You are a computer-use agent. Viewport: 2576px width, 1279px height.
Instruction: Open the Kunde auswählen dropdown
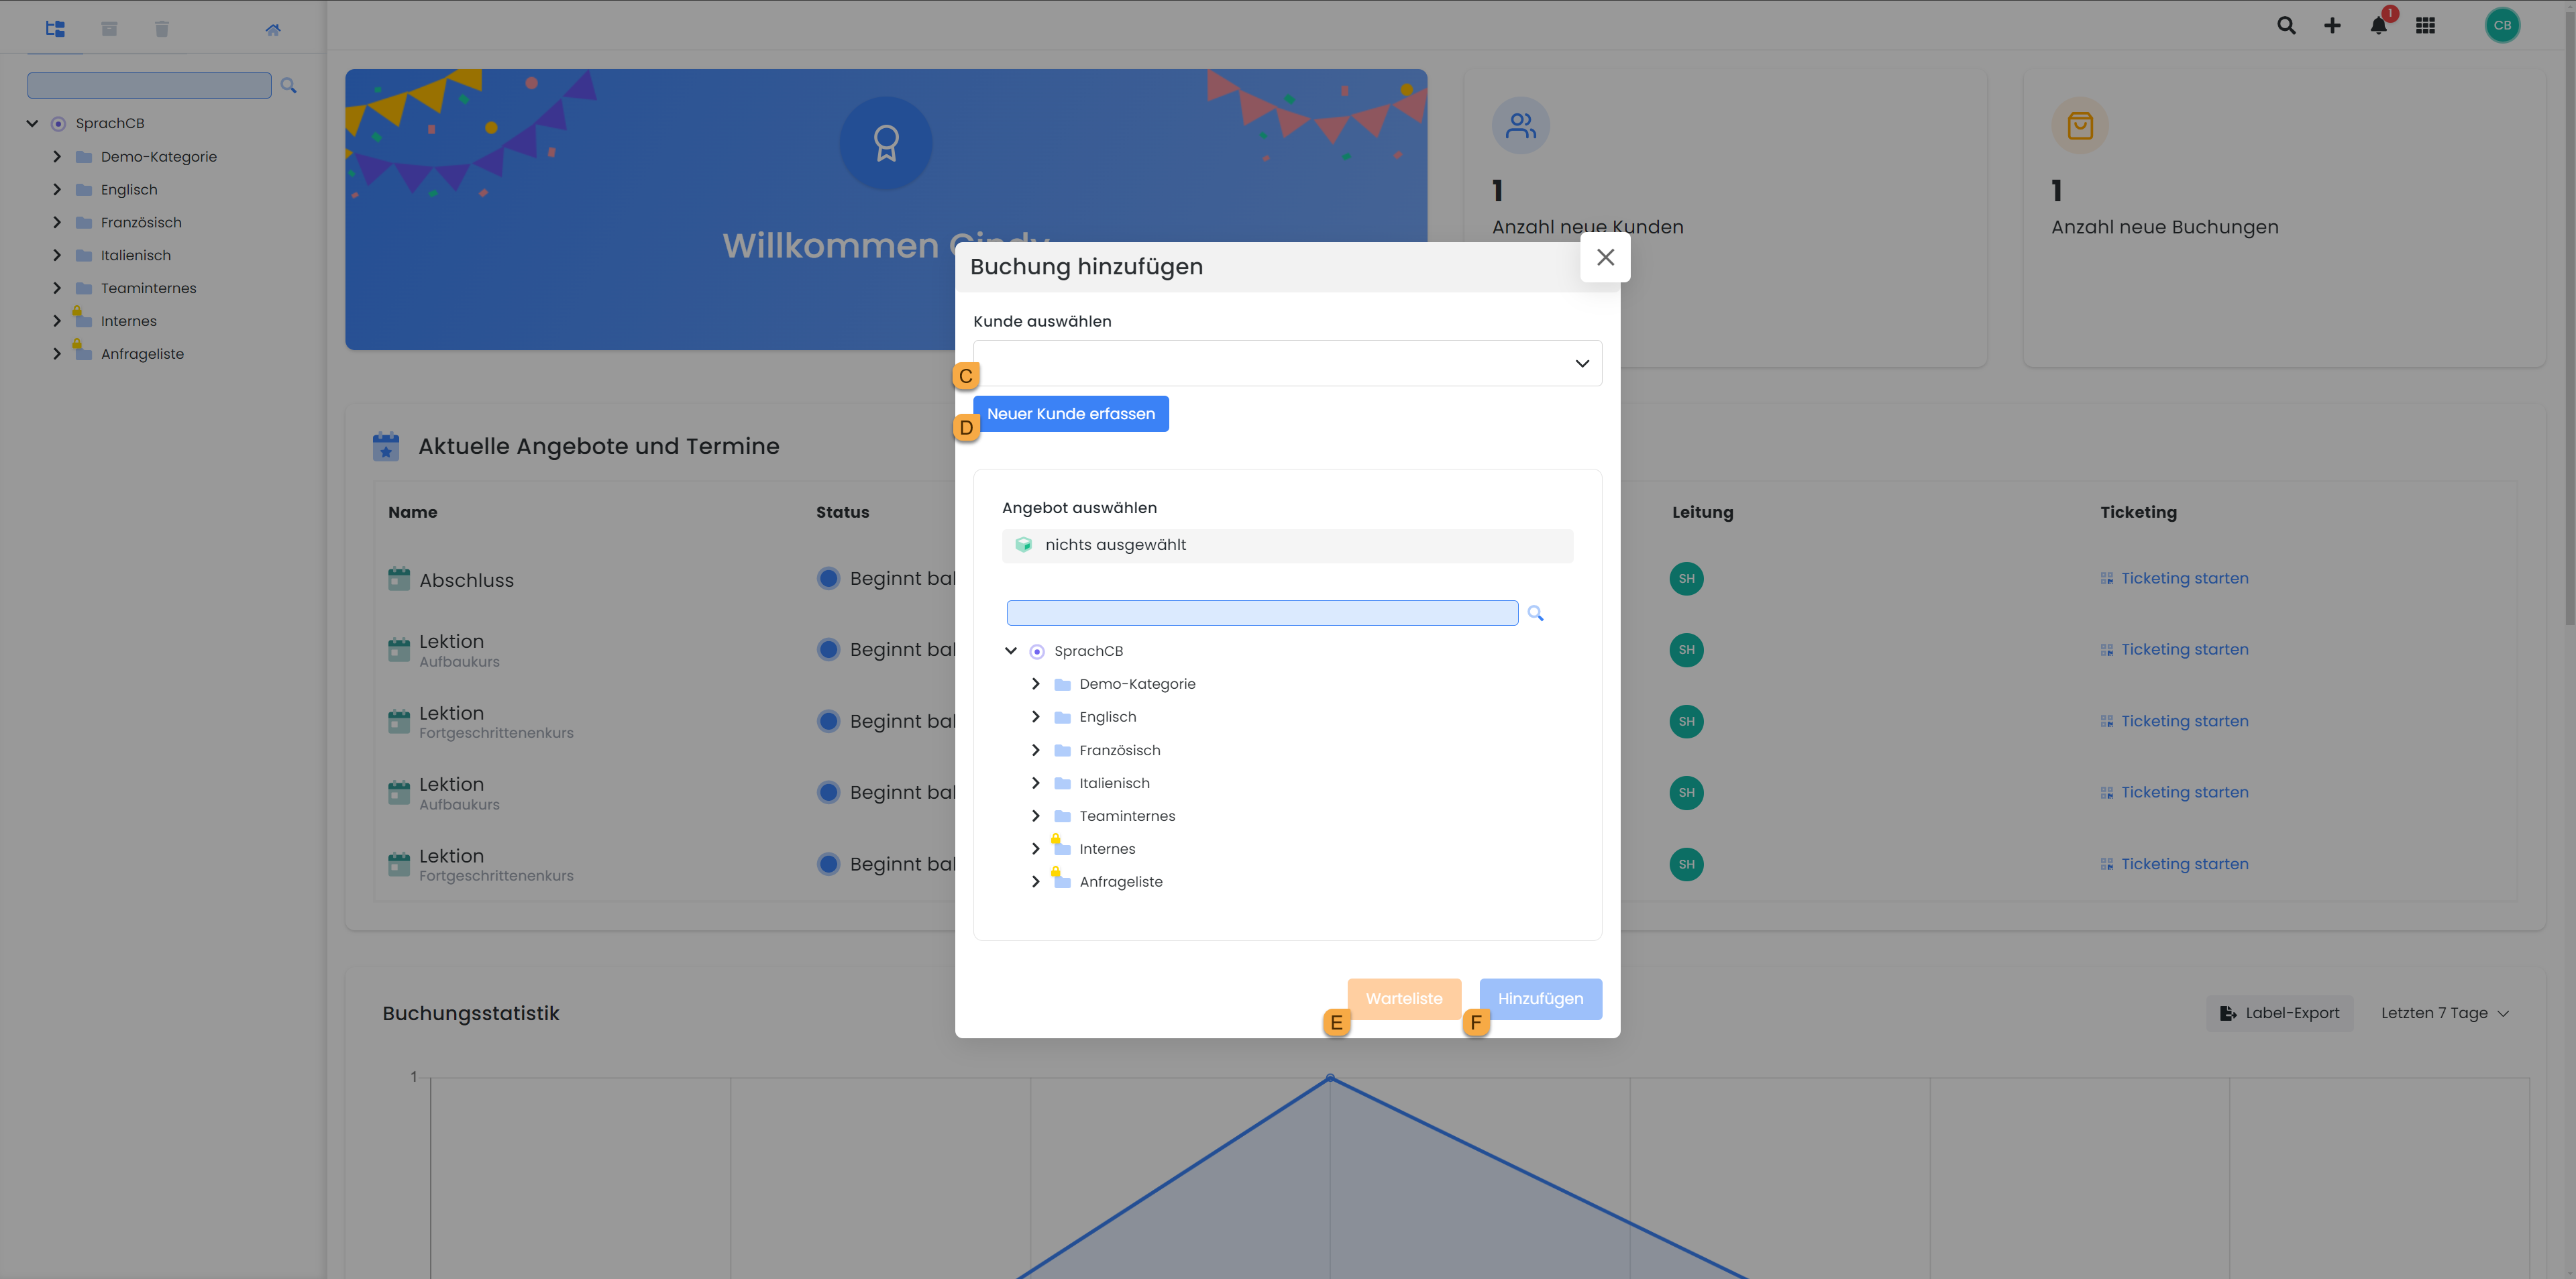pos(1287,363)
